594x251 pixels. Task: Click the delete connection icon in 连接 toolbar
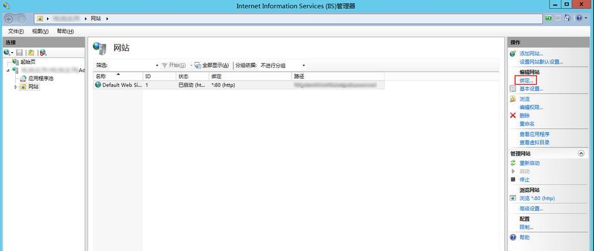tap(43, 53)
